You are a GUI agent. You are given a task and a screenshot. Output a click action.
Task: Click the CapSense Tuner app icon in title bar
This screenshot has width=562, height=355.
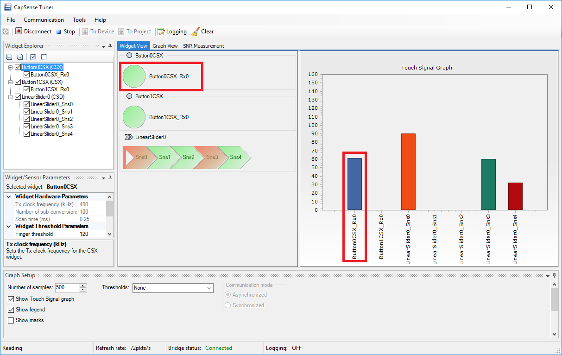pos(7,7)
